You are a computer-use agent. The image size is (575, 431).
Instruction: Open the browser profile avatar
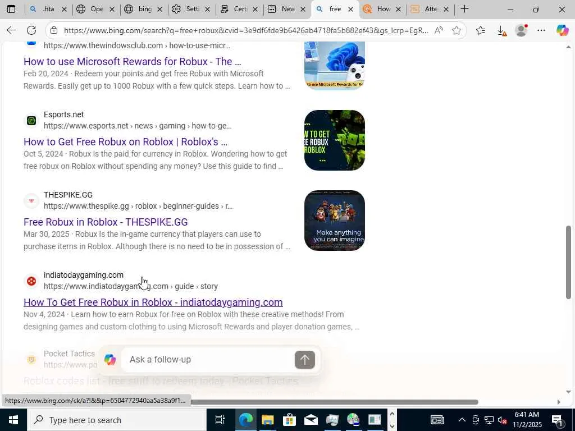point(521,30)
